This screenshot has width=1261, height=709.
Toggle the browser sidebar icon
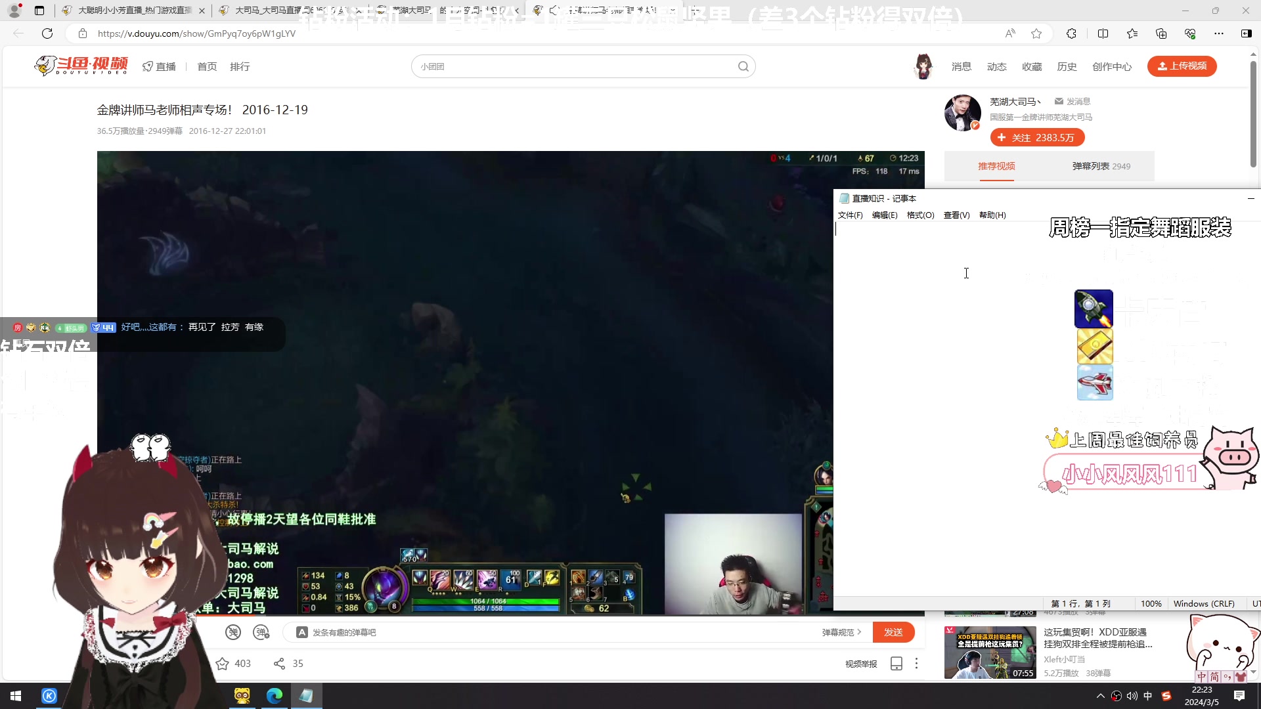(x=1247, y=33)
